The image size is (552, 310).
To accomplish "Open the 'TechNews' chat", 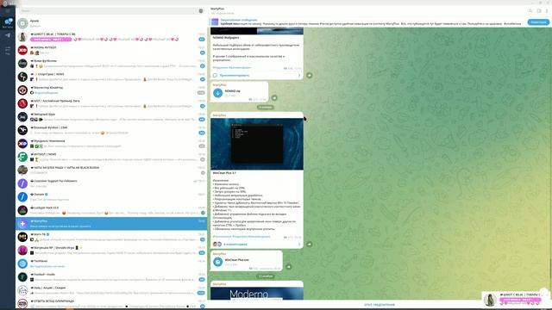I will pyautogui.click(x=111, y=263).
